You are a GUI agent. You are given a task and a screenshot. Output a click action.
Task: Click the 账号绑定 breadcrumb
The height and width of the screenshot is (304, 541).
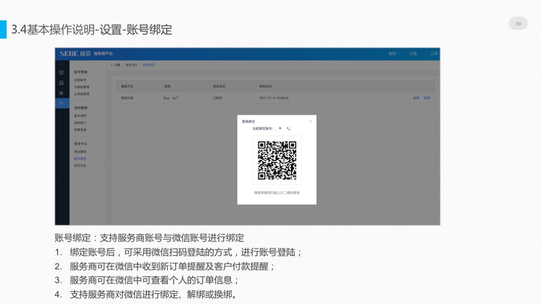[x=149, y=65]
